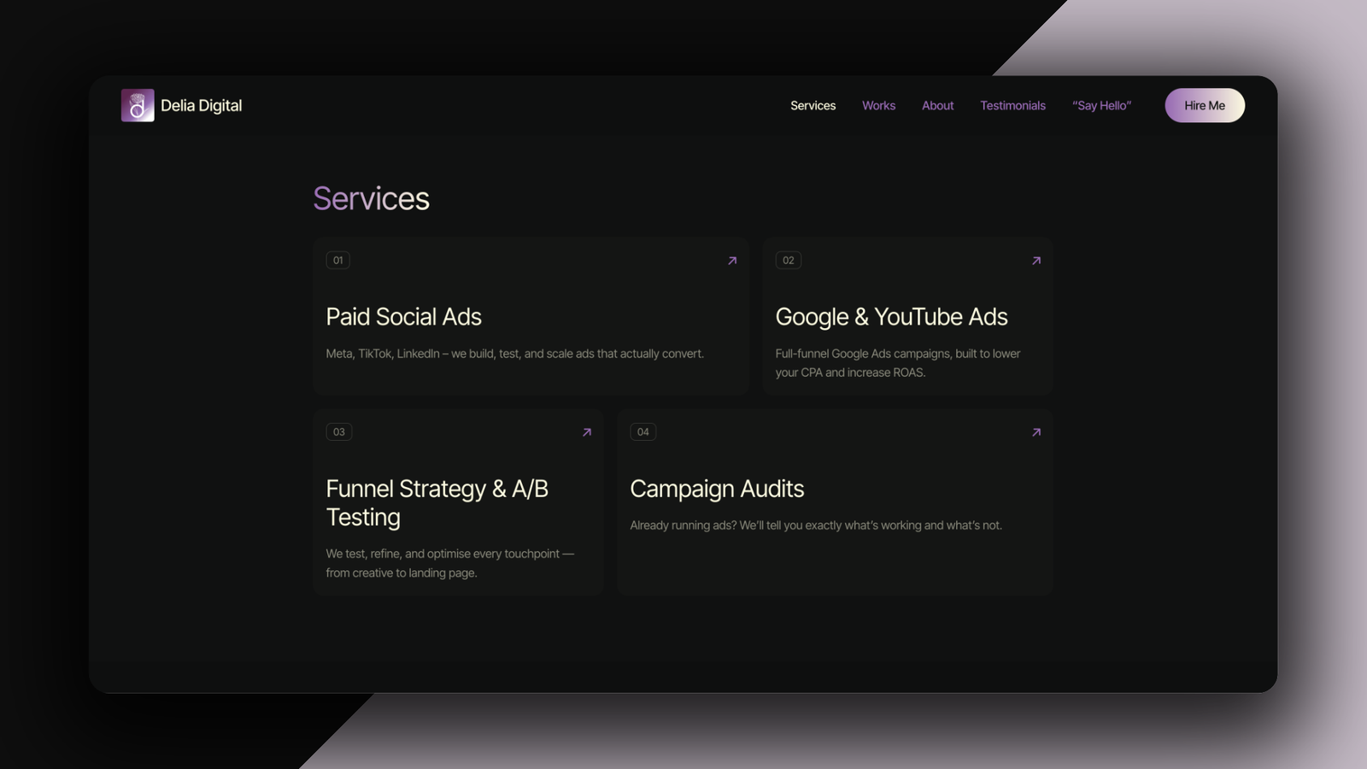Open Funnel Strategy & A/B Testing heading
The width and height of the screenshot is (1367, 769).
437,503
